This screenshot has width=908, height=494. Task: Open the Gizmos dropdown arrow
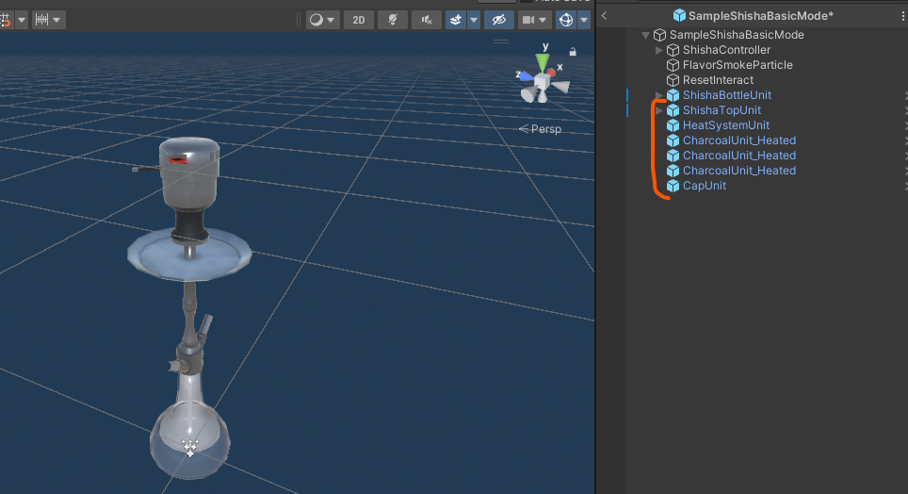pyautogui.click(x=584, y=20)
